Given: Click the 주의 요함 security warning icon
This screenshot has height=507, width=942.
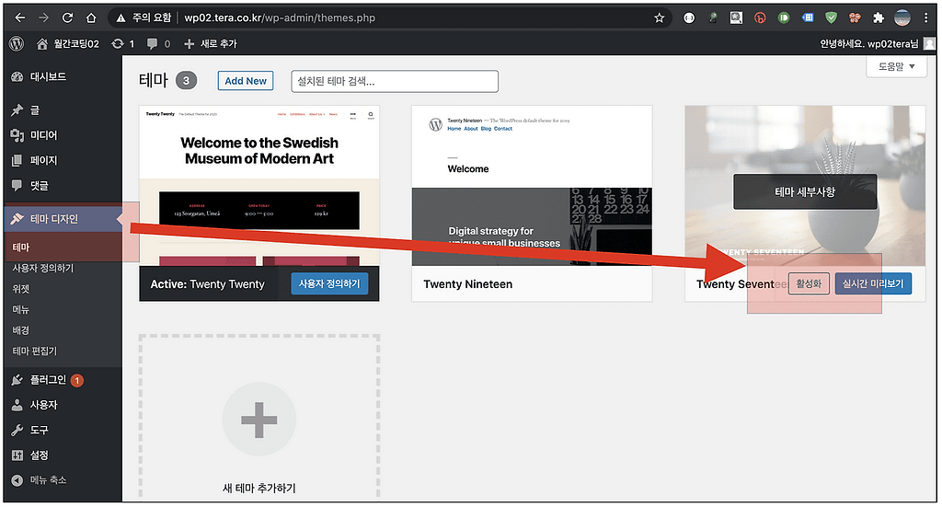Looking at the screenshot, I should coord(121,17).
